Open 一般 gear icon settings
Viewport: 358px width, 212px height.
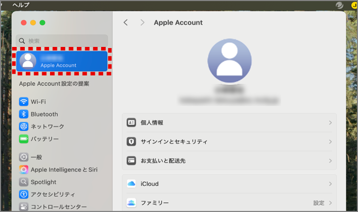[24, 157]
